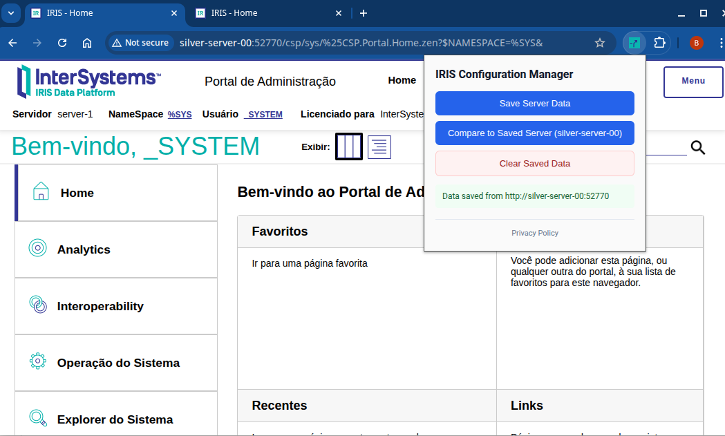Click the browser home icon

87,43
